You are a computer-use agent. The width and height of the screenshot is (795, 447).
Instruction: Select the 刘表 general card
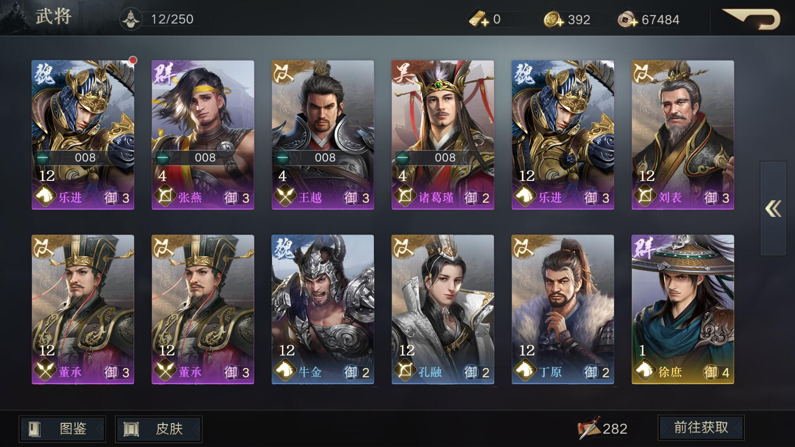682,135
